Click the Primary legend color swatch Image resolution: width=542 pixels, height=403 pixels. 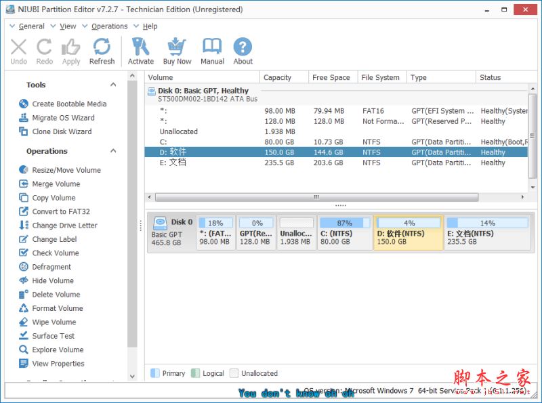click(x=155, y=373)
